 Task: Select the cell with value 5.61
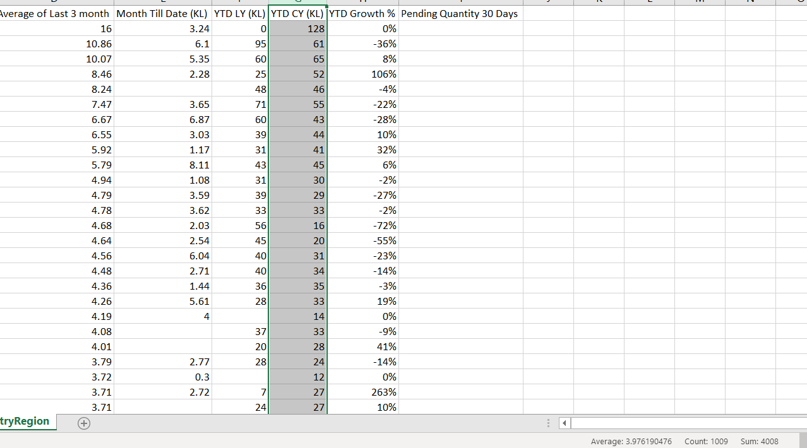tap(163, 301)
